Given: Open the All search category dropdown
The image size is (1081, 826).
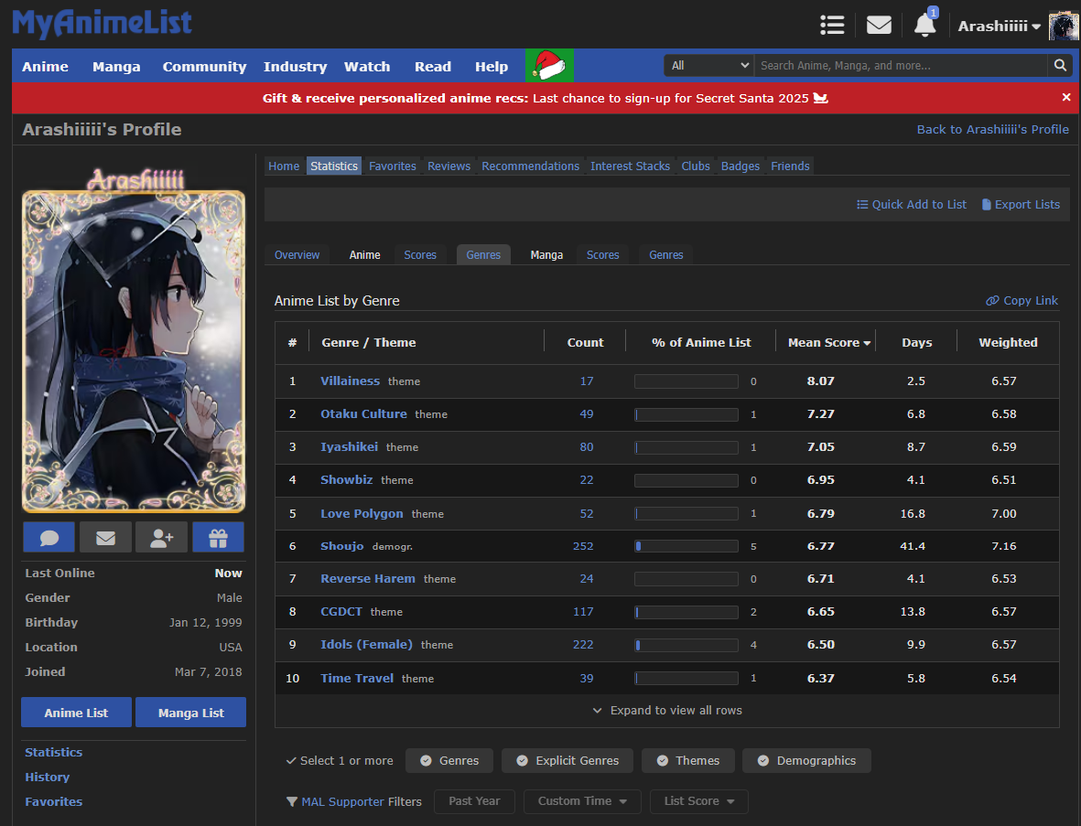Looking at the screenshot, I should click(x=709, y=66).
